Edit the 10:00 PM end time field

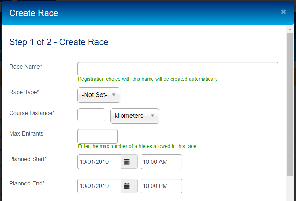click(161, 186)
